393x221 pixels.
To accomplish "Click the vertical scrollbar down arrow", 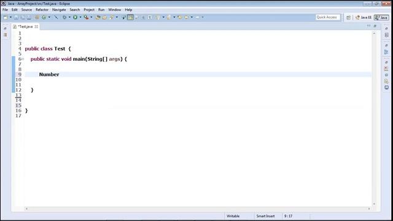I will point(374,204).
